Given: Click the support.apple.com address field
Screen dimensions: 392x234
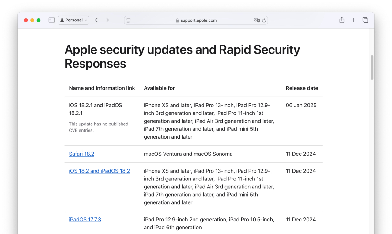Looking at the screenshot, I should 196,20.
